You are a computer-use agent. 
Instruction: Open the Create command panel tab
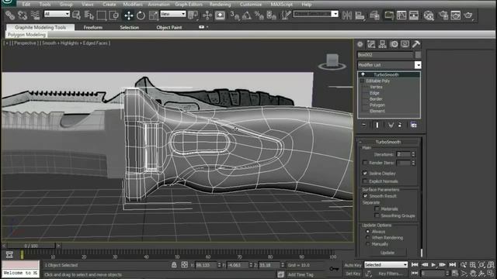tap(360, 44)
